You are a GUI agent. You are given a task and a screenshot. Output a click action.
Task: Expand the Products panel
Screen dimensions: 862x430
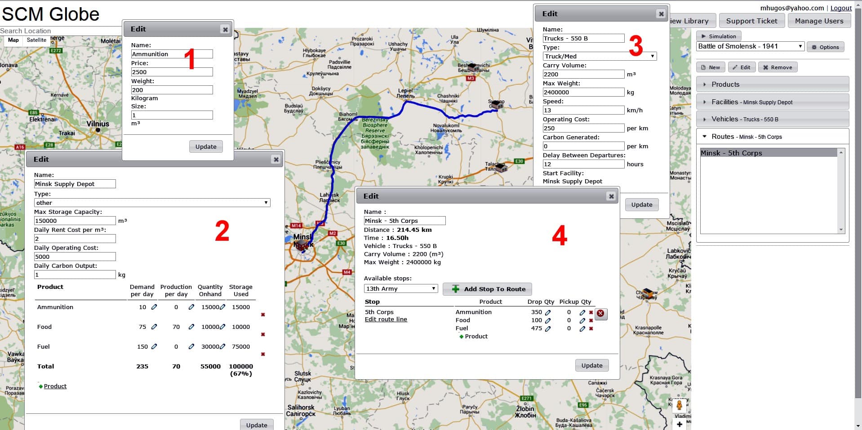[773, 84]
